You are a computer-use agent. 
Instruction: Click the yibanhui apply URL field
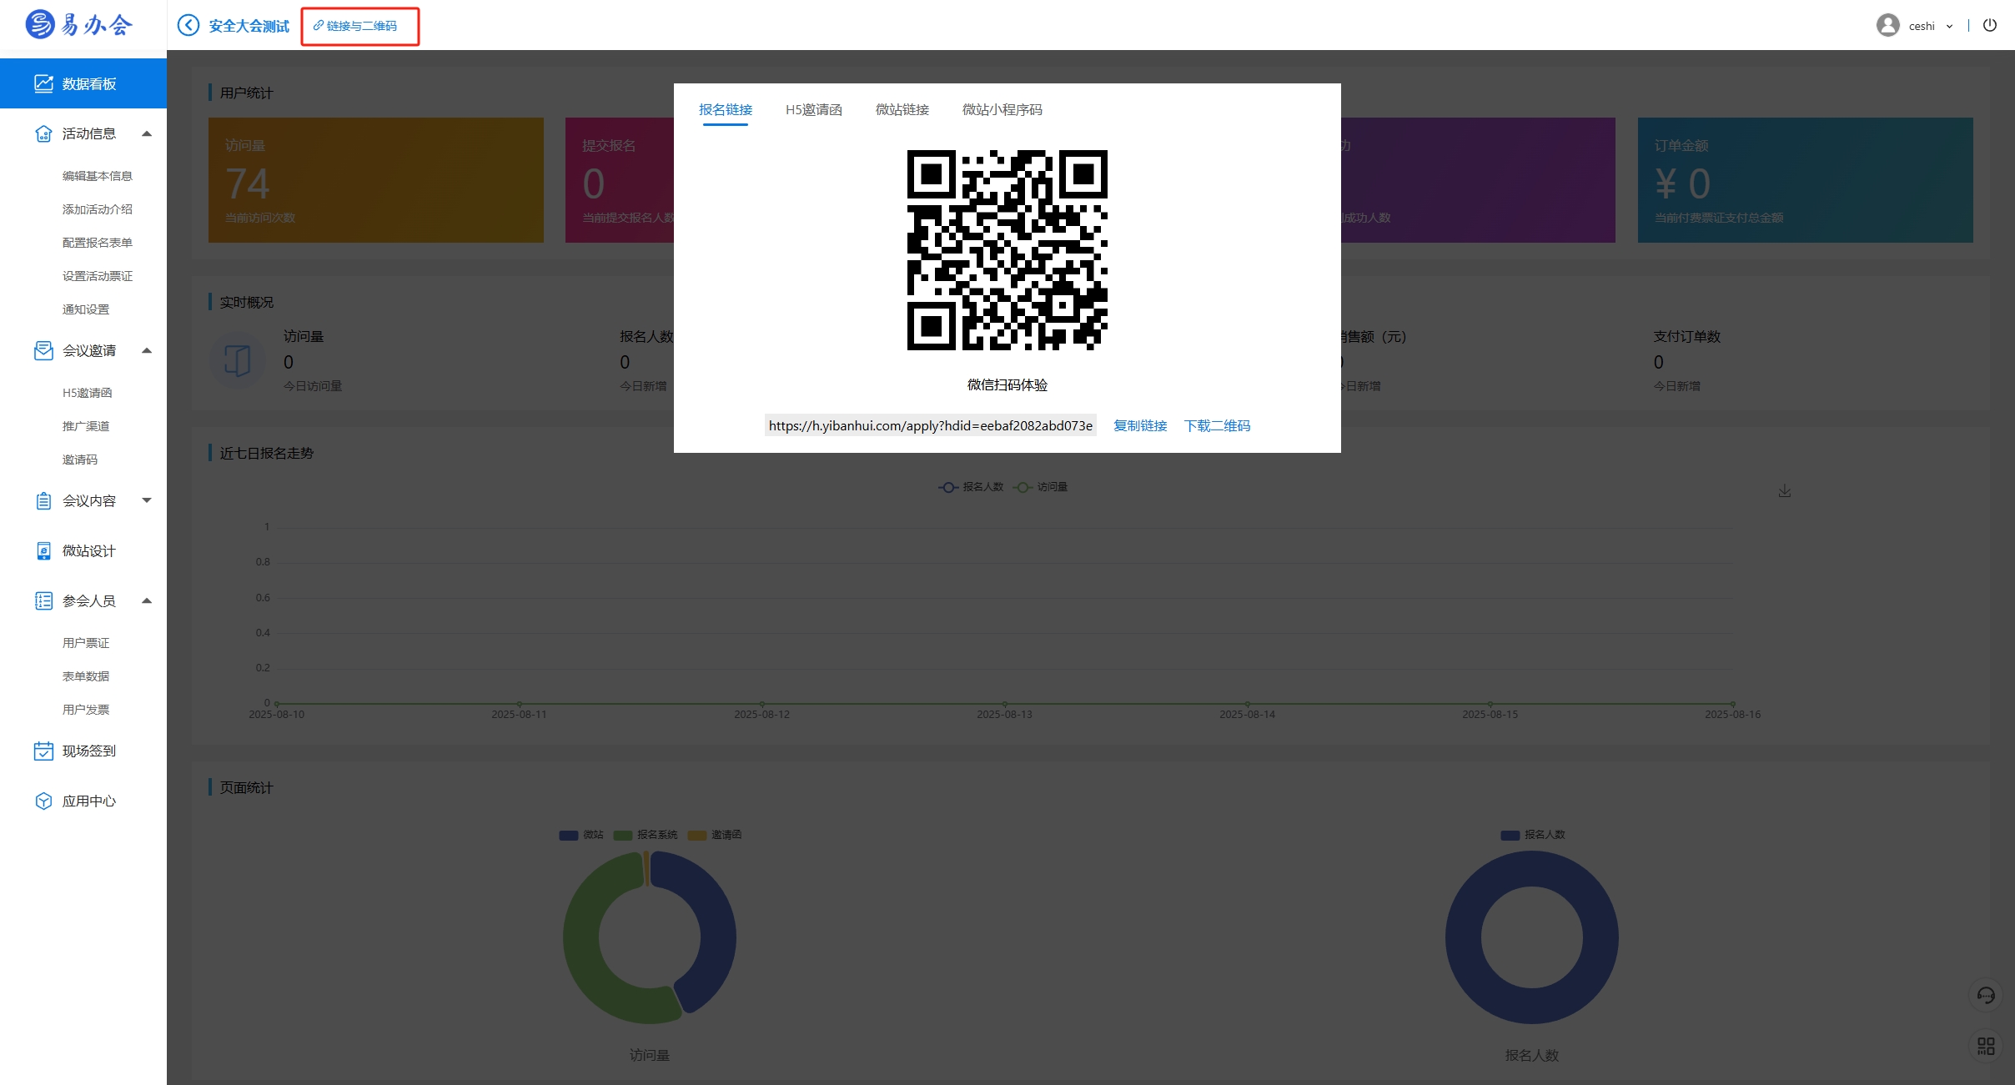[931, 425]
